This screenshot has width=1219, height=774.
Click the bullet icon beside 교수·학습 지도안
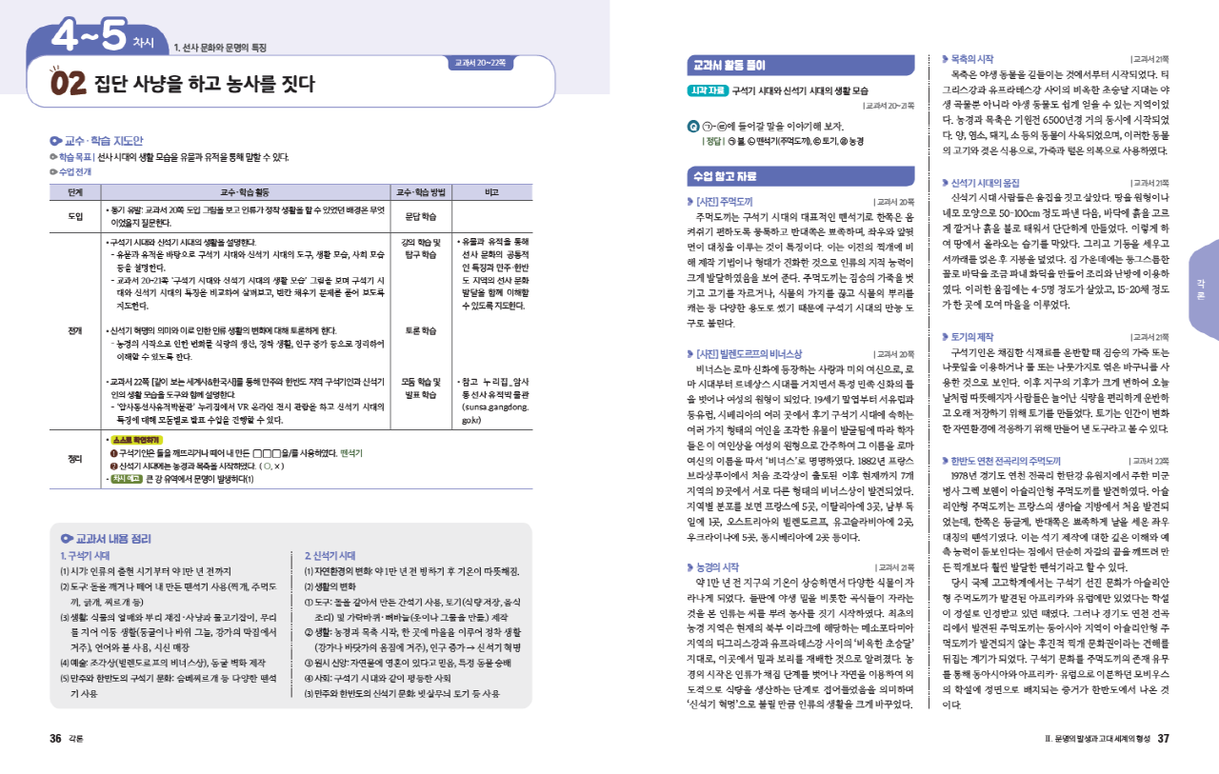(55, 140)
